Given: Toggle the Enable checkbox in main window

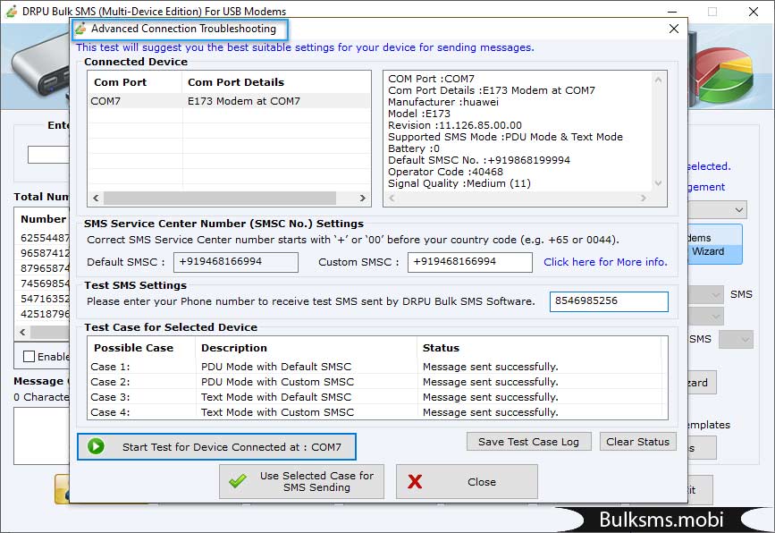Looking at the screenshot, I should [x=29, y=357].
